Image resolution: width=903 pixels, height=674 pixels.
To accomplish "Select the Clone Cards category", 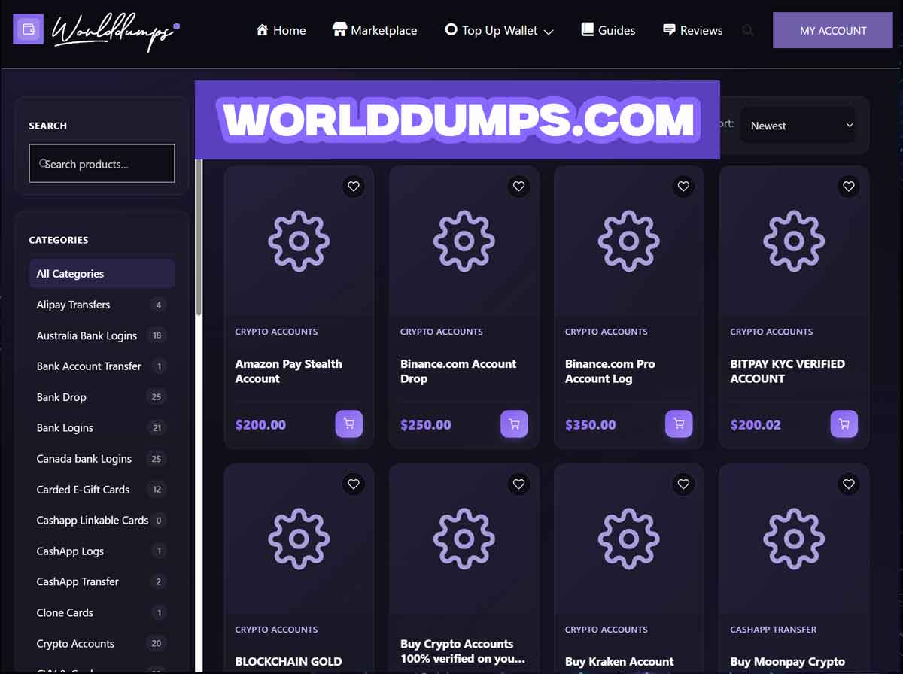I will pyautogui.click(x=102, y=613).
